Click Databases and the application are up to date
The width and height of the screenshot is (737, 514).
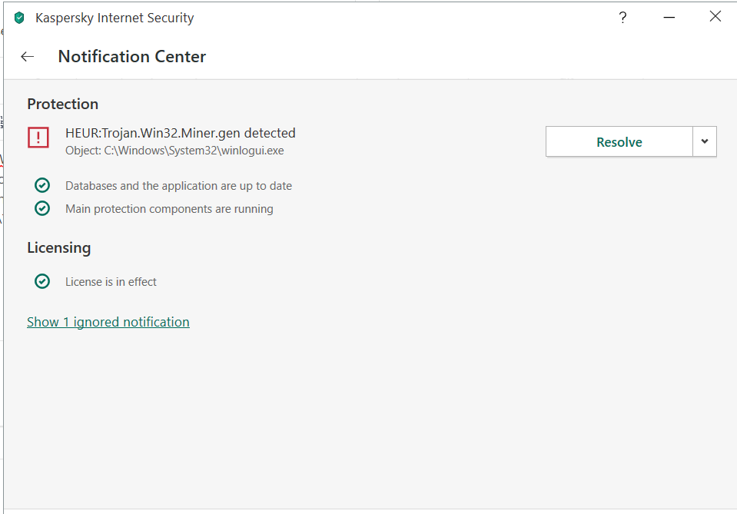178,186
